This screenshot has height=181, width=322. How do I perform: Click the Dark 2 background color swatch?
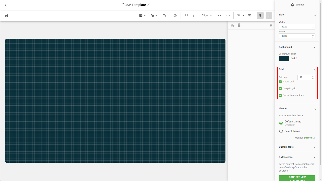(x=284, y=58)
